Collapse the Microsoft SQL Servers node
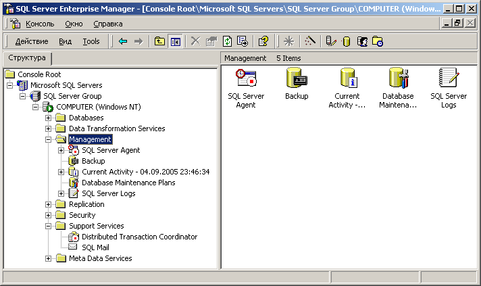Viewport: 481px width, 286px height. (x=10, y=85)
